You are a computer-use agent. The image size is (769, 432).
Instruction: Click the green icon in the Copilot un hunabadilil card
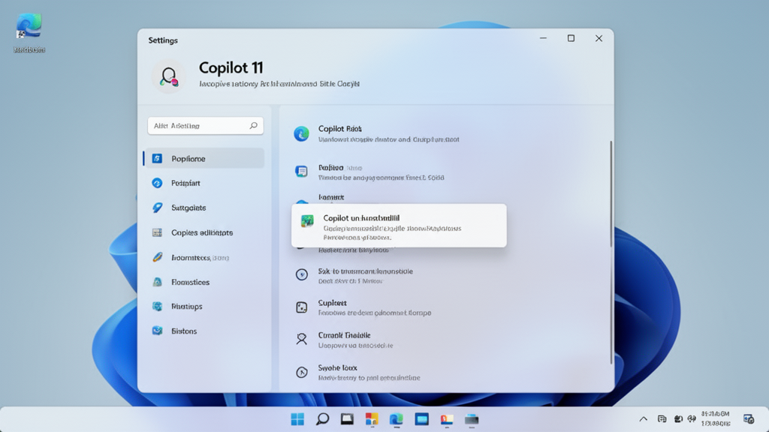307,221
